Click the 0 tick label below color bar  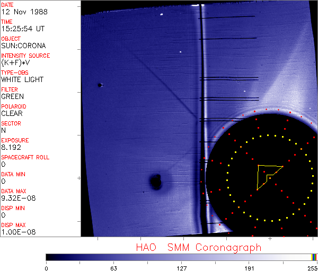[x=47, y=268]
